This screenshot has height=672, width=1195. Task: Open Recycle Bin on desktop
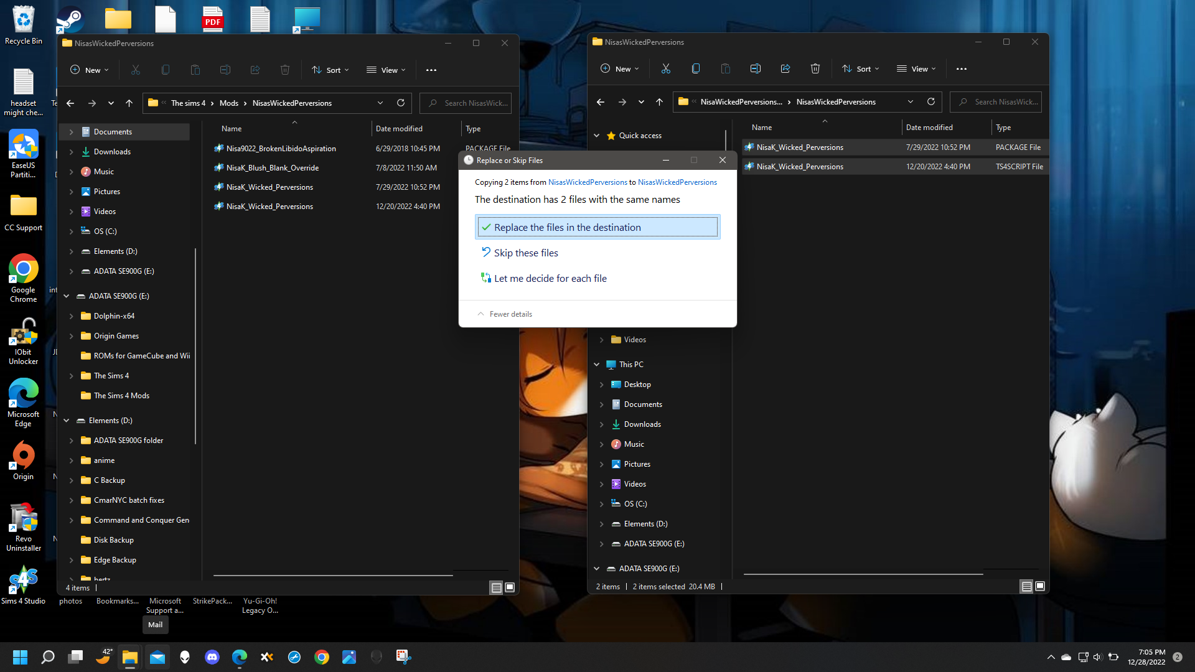23,25
